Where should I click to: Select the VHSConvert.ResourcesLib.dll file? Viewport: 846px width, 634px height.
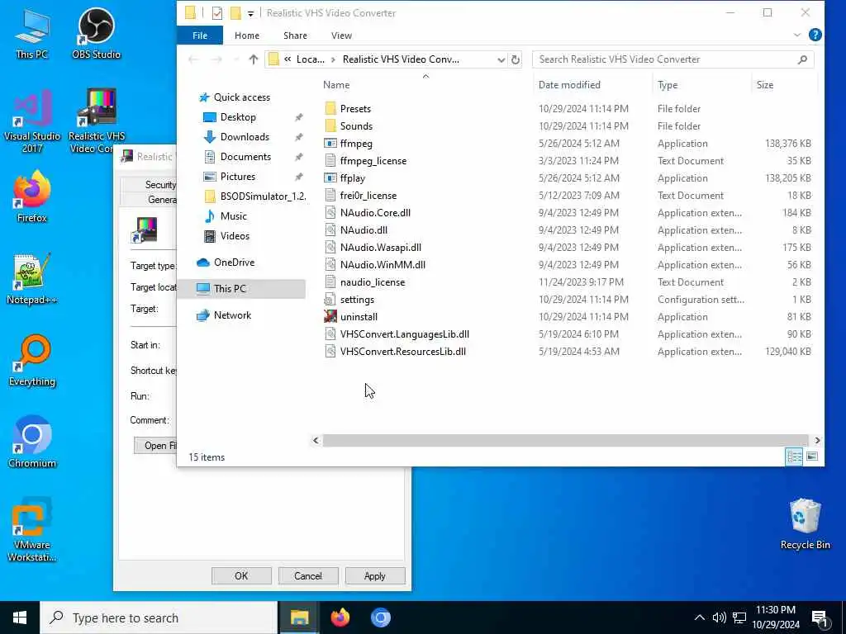coord(402,351)
